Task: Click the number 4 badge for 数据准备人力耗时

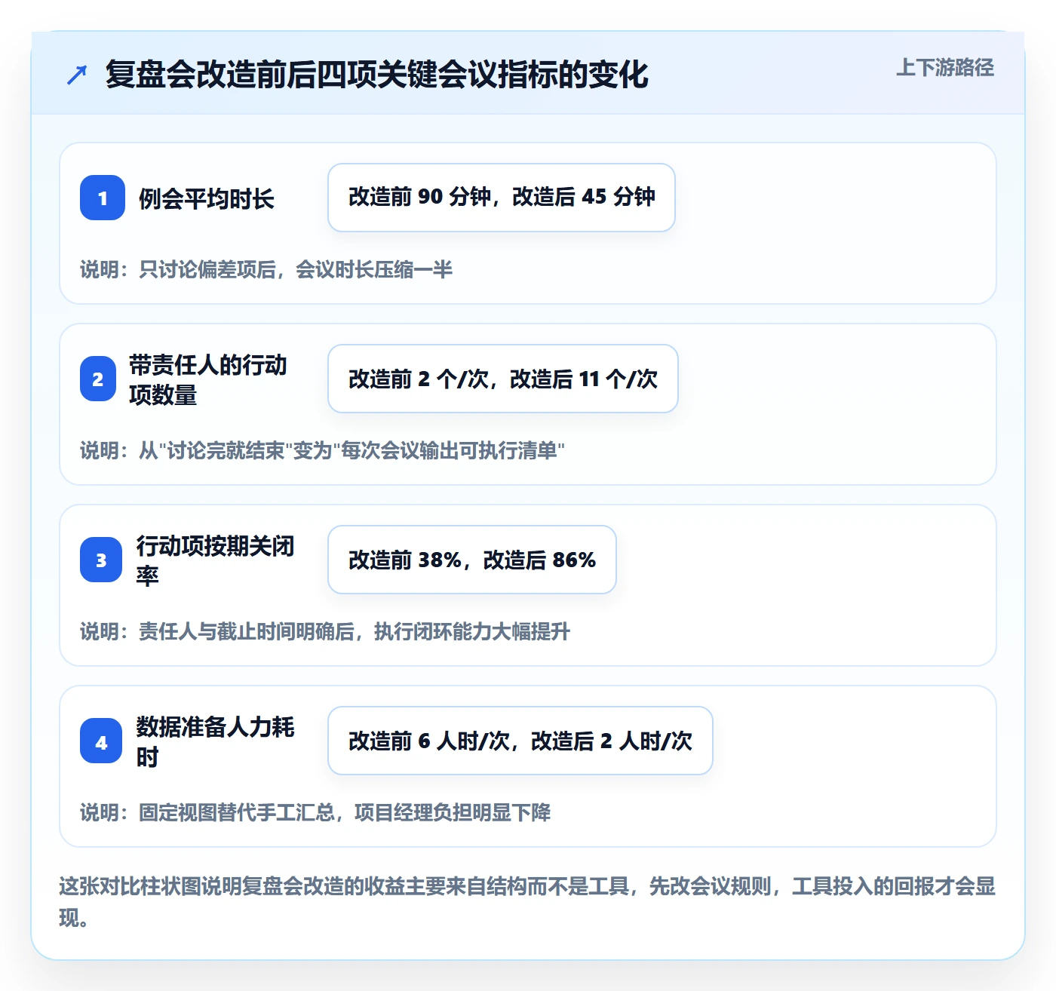Action: [x=101, y=741]
